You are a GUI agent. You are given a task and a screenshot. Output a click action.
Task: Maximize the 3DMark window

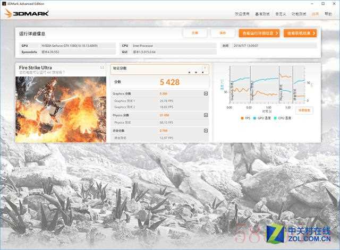(x=323, y=4)
